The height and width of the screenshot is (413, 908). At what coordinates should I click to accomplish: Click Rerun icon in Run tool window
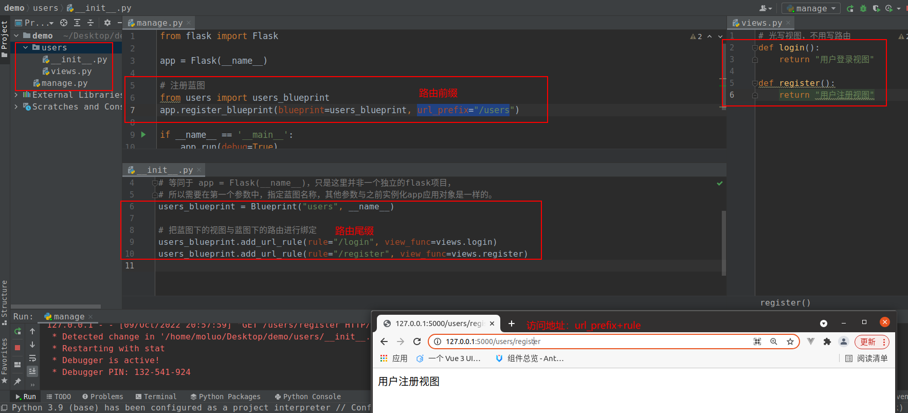[17, 331]
